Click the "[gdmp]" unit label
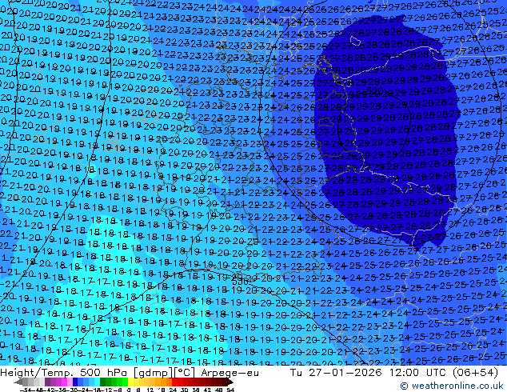The height and width of the screenshot is (392, 507). [x=153, y=373]
